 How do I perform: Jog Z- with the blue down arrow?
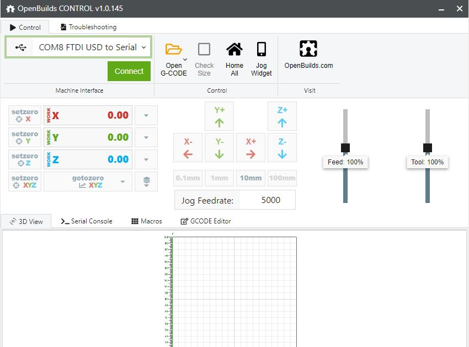tap(282, 147)
